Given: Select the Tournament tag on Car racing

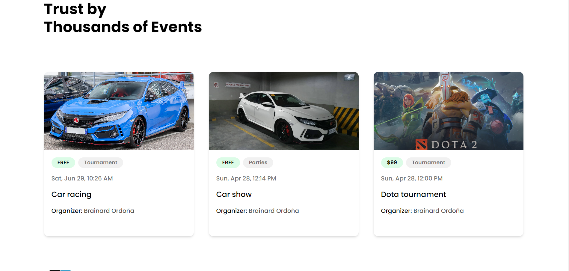Looking at the screenshot, I should point(101,162).
